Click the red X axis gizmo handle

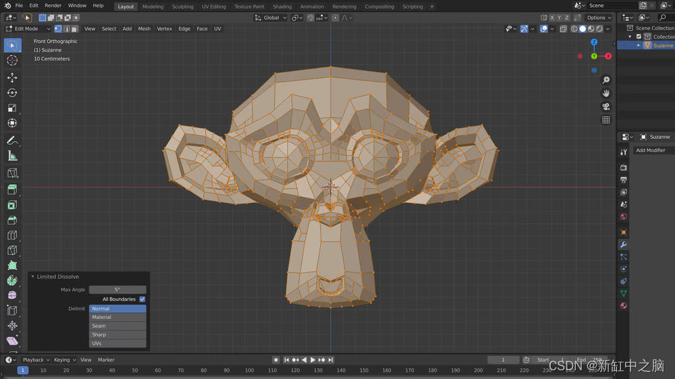[x=608, y=56]
